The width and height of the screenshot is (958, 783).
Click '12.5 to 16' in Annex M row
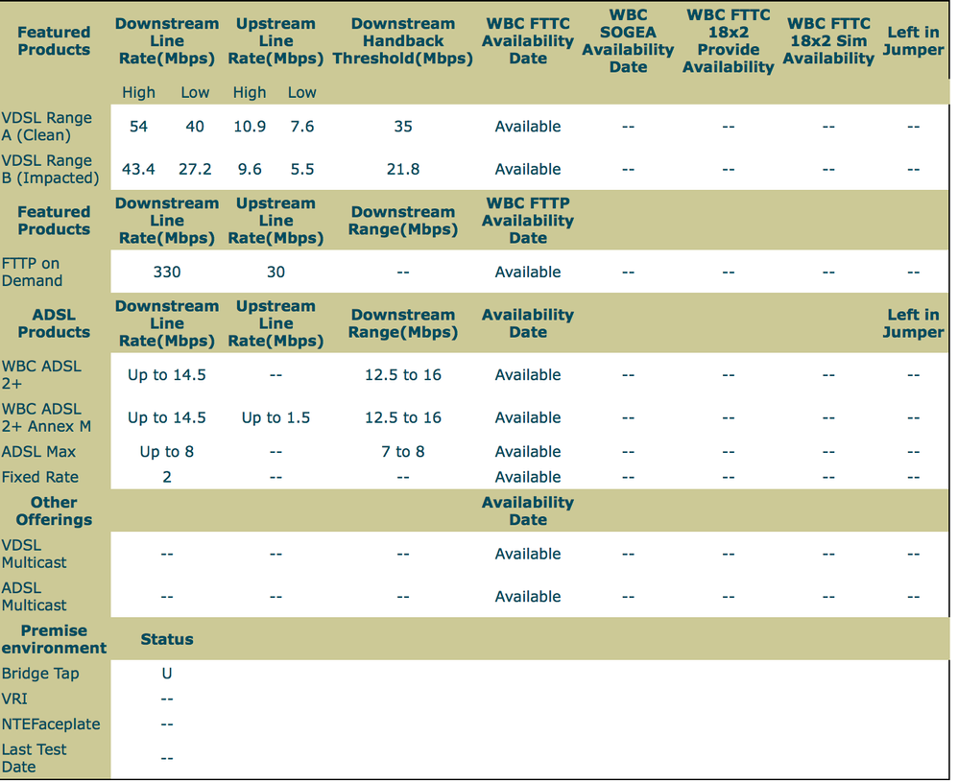point(403,417)
